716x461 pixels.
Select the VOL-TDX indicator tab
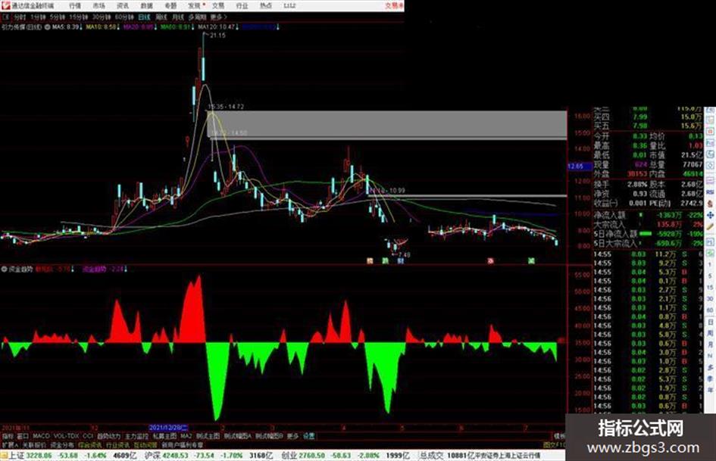[66, 436]
